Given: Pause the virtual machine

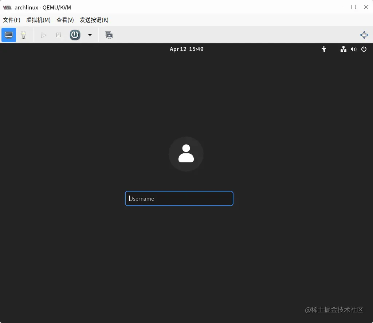Looking at the screenshot, I should coord(59,35).
